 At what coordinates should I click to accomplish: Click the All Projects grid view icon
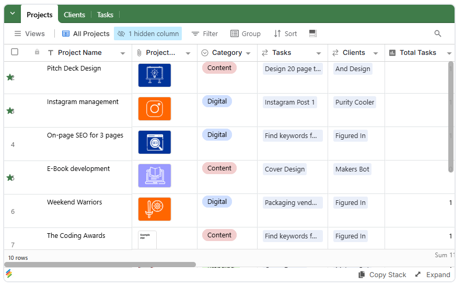[x=66, y=33]
